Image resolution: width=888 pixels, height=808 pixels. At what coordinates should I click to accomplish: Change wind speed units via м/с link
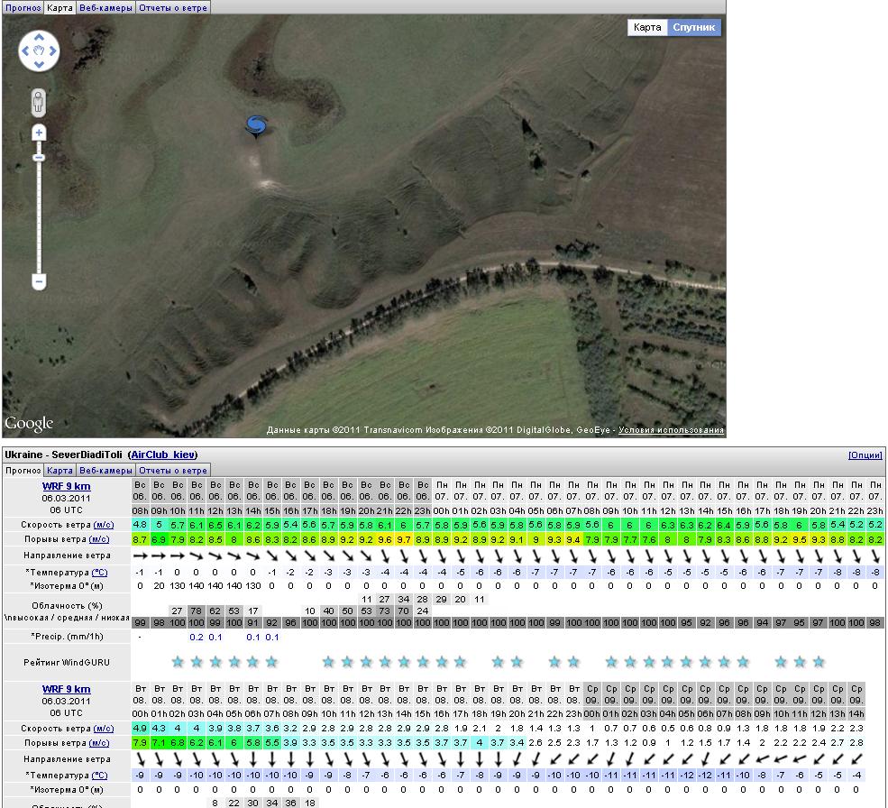104,524
